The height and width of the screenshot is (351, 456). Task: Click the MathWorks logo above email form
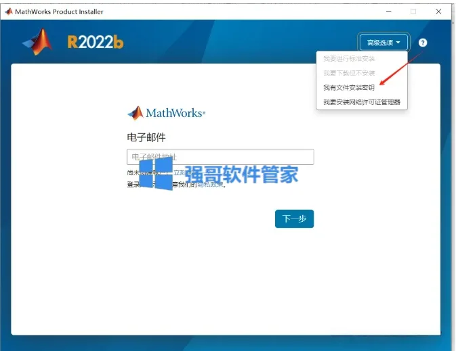[x=167, y=113]
